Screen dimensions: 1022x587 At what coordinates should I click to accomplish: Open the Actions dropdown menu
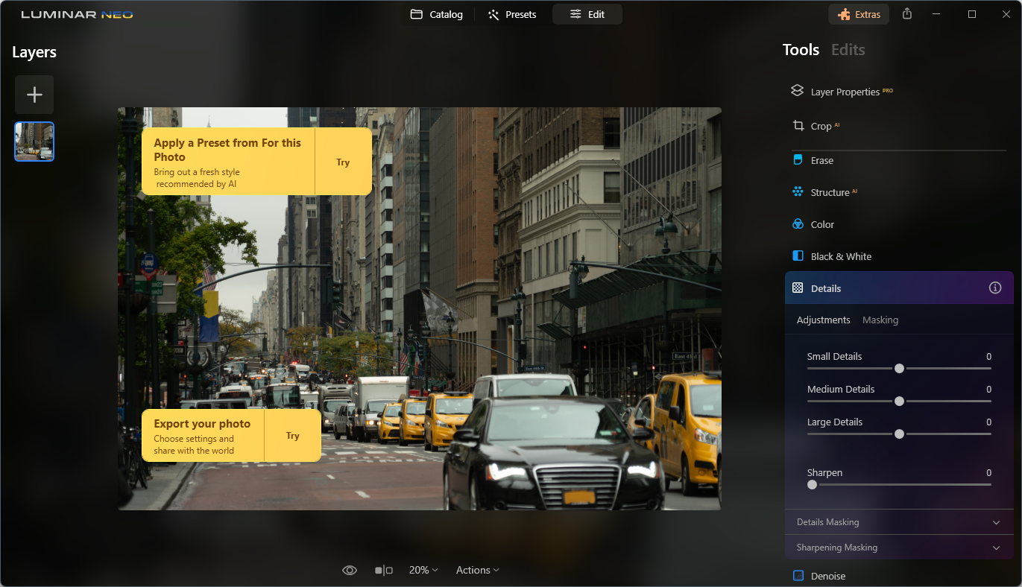478,570
